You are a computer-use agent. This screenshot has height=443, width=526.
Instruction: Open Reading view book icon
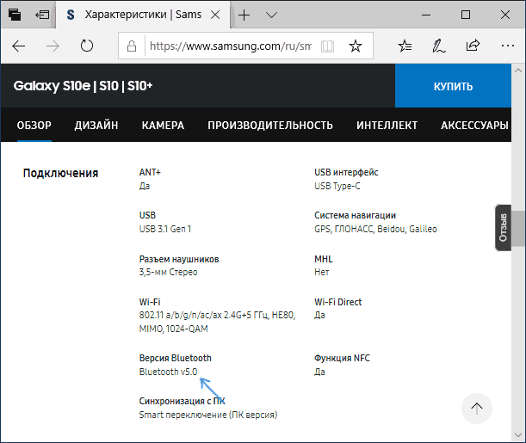coord(327,46)
